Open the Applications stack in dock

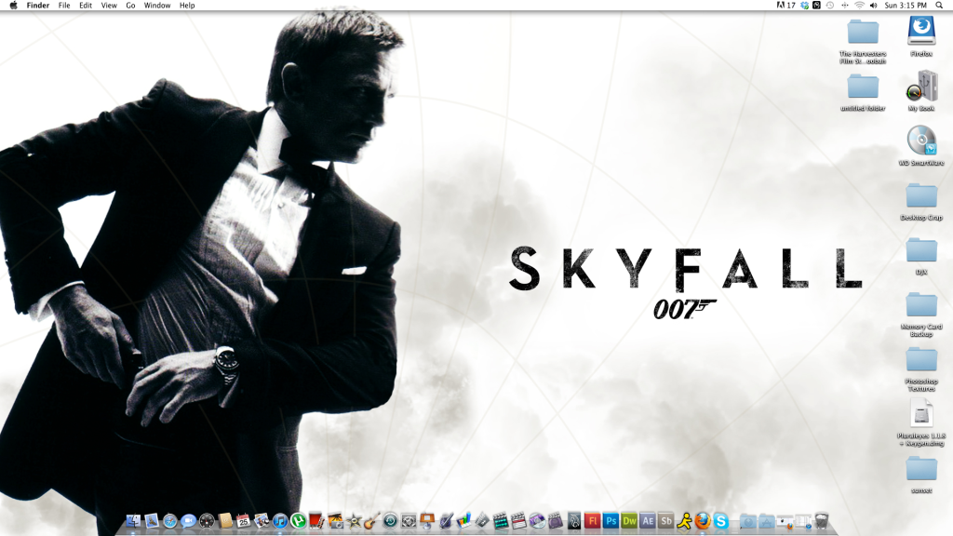(767, 521)
